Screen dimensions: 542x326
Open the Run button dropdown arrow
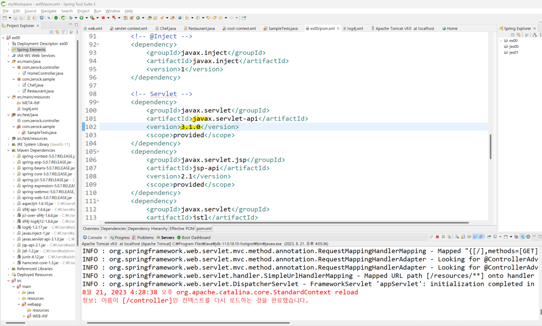87,18
